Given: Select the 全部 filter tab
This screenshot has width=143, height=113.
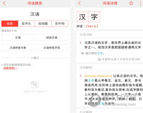Looking at the screenshot, I should [10, 24].
